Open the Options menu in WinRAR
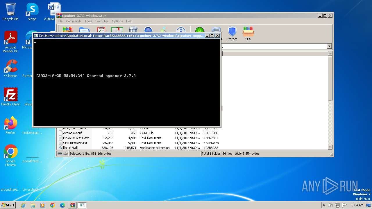 pyautogui.click(x=117, y=21)
